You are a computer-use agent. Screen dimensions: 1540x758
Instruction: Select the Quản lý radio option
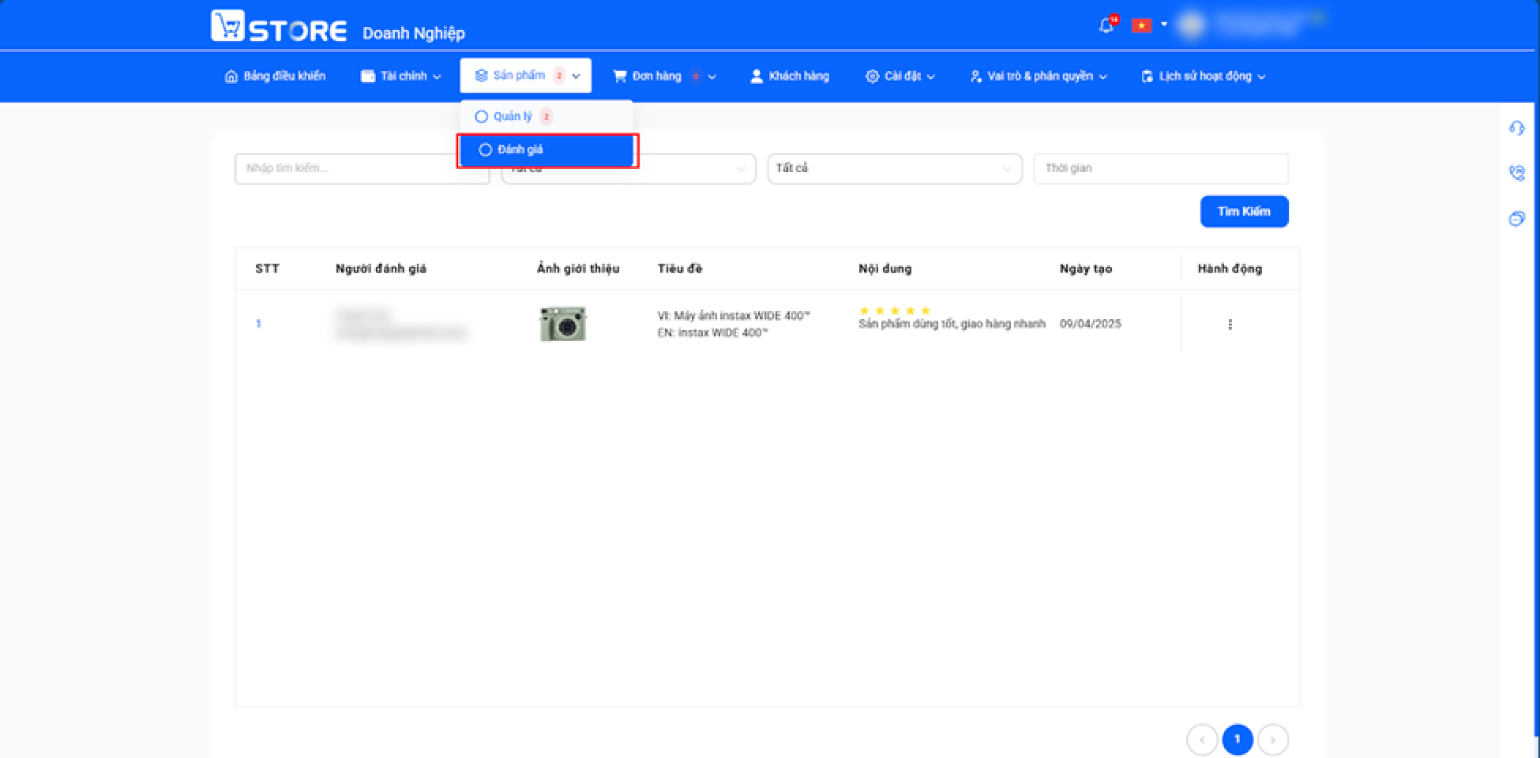click(481, 117)
